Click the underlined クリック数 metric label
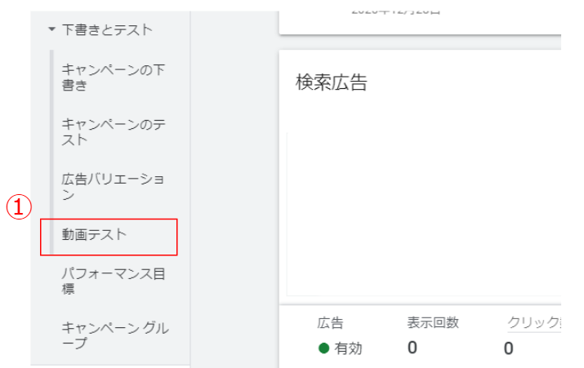 coord(533,323)
